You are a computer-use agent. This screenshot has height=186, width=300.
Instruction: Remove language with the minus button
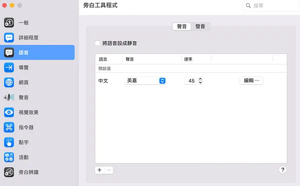(x=108, y=170)
